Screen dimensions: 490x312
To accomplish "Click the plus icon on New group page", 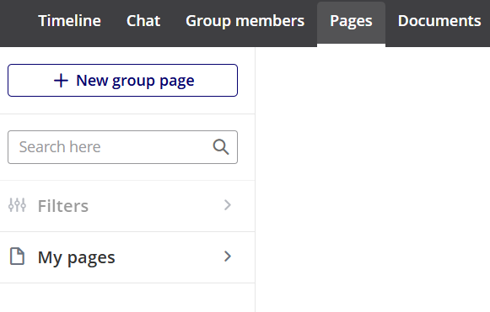I will (61, 81).
